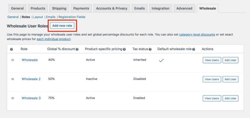Switch to the Emails tab
250x118 pixels.
click(140, 9)
